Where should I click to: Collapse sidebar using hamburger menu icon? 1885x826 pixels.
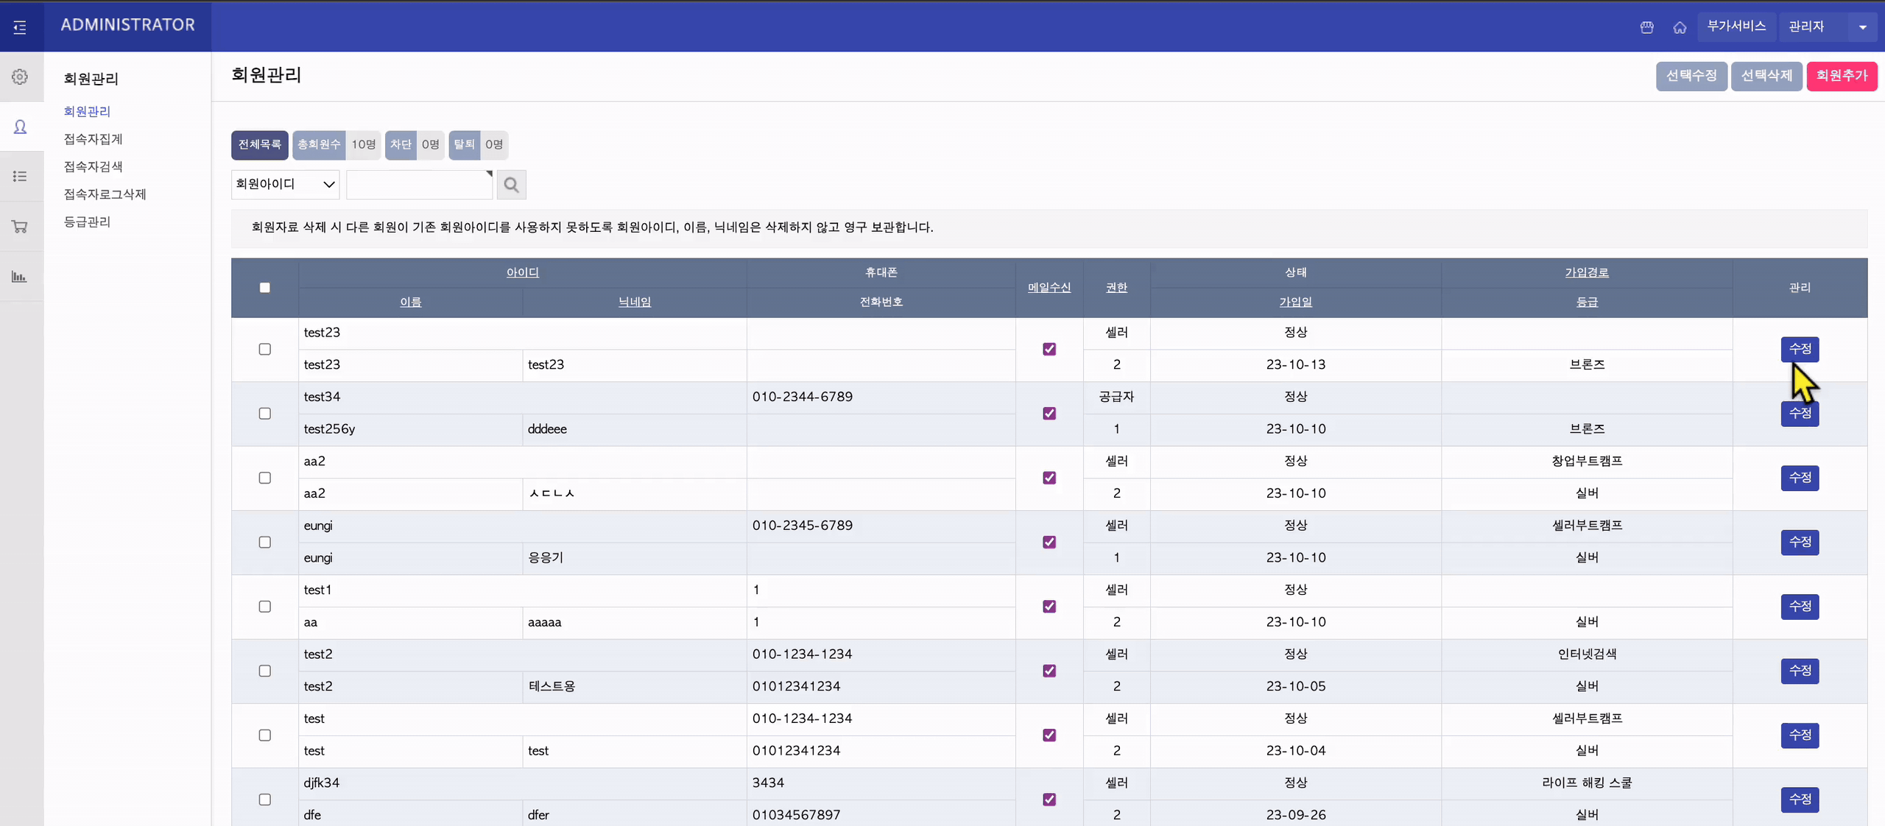point(20,27)
